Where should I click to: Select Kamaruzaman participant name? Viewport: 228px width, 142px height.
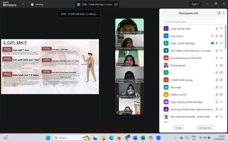pos(178,66)
